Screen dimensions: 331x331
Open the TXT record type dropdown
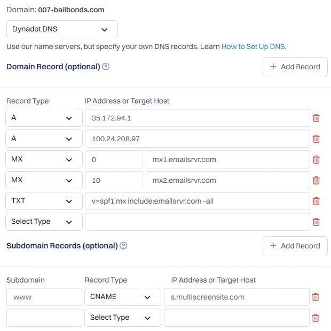coord(44,201)
